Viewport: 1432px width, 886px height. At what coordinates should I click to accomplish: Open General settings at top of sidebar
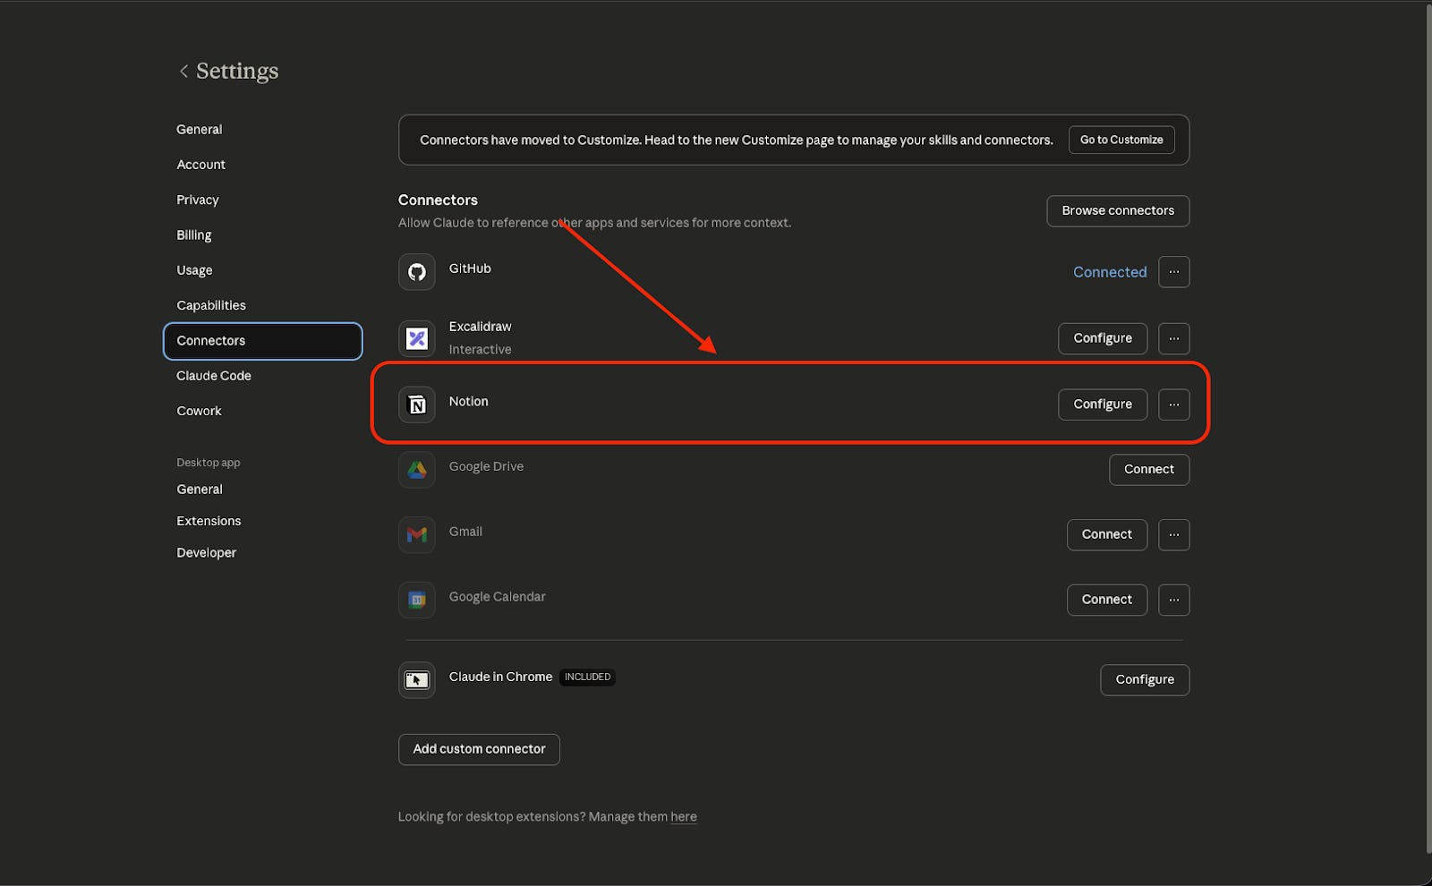200,129
